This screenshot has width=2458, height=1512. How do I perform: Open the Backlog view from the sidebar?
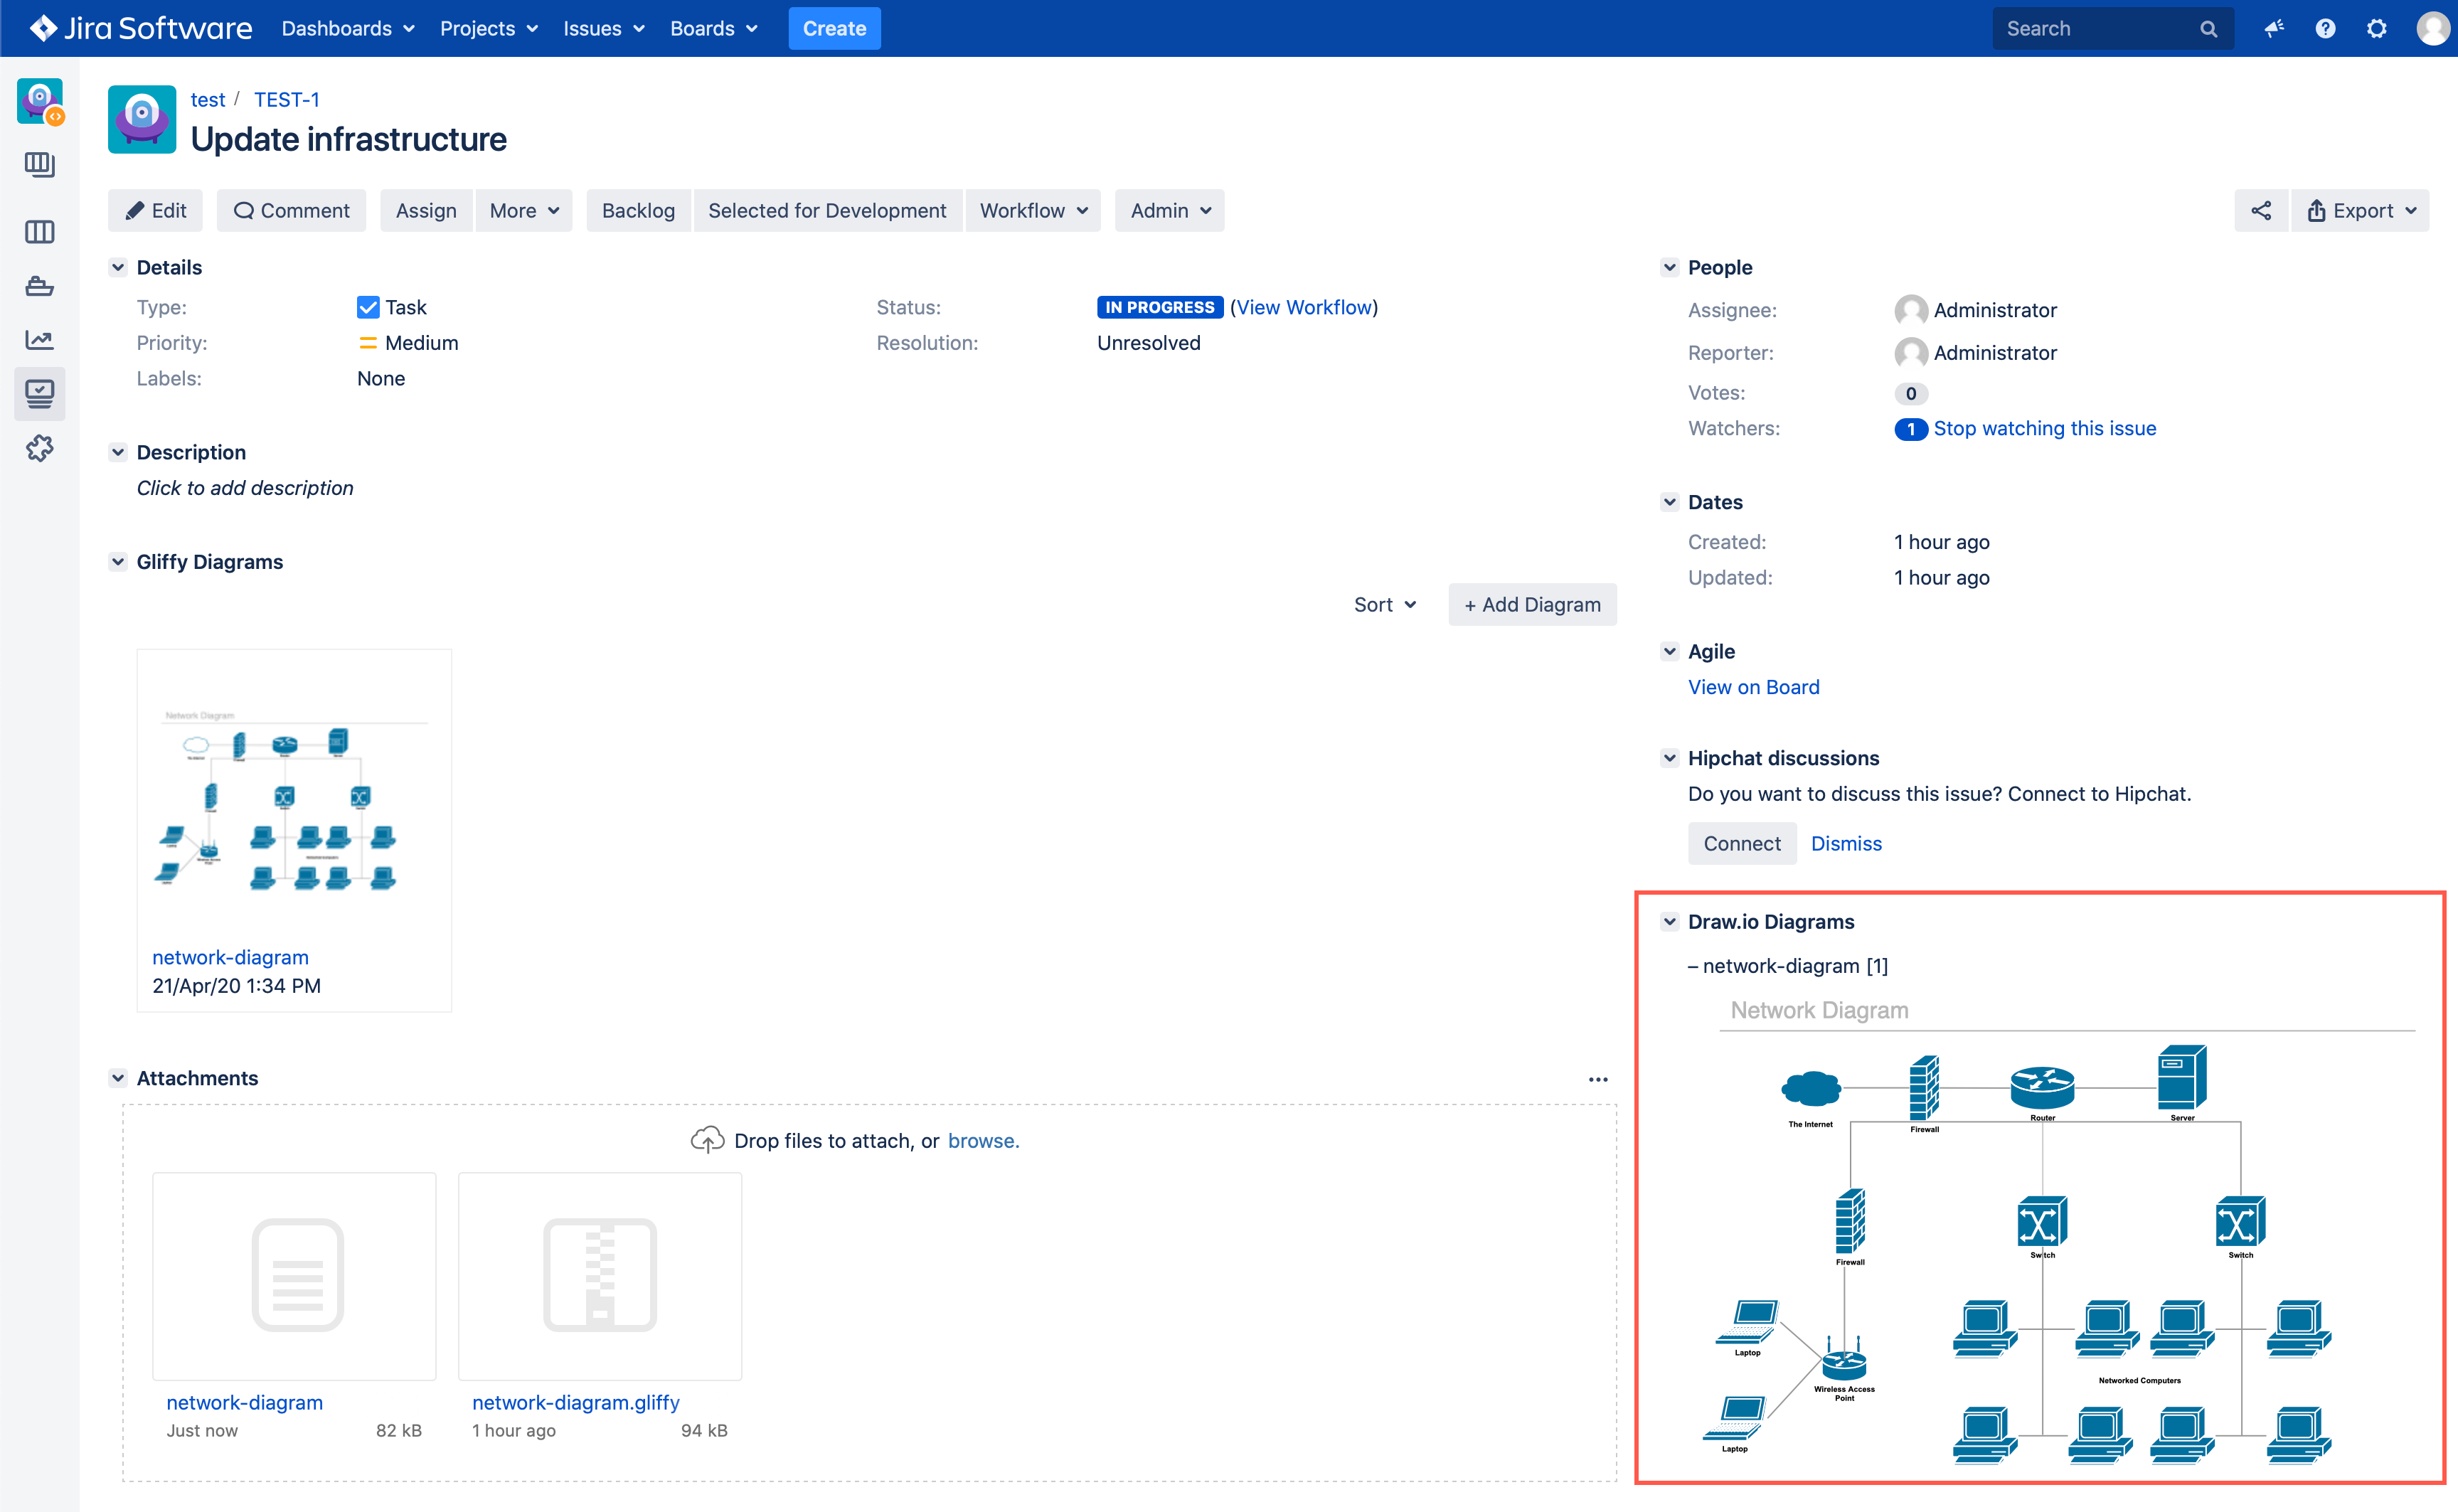pyautogui.click(x=40, y=165)
